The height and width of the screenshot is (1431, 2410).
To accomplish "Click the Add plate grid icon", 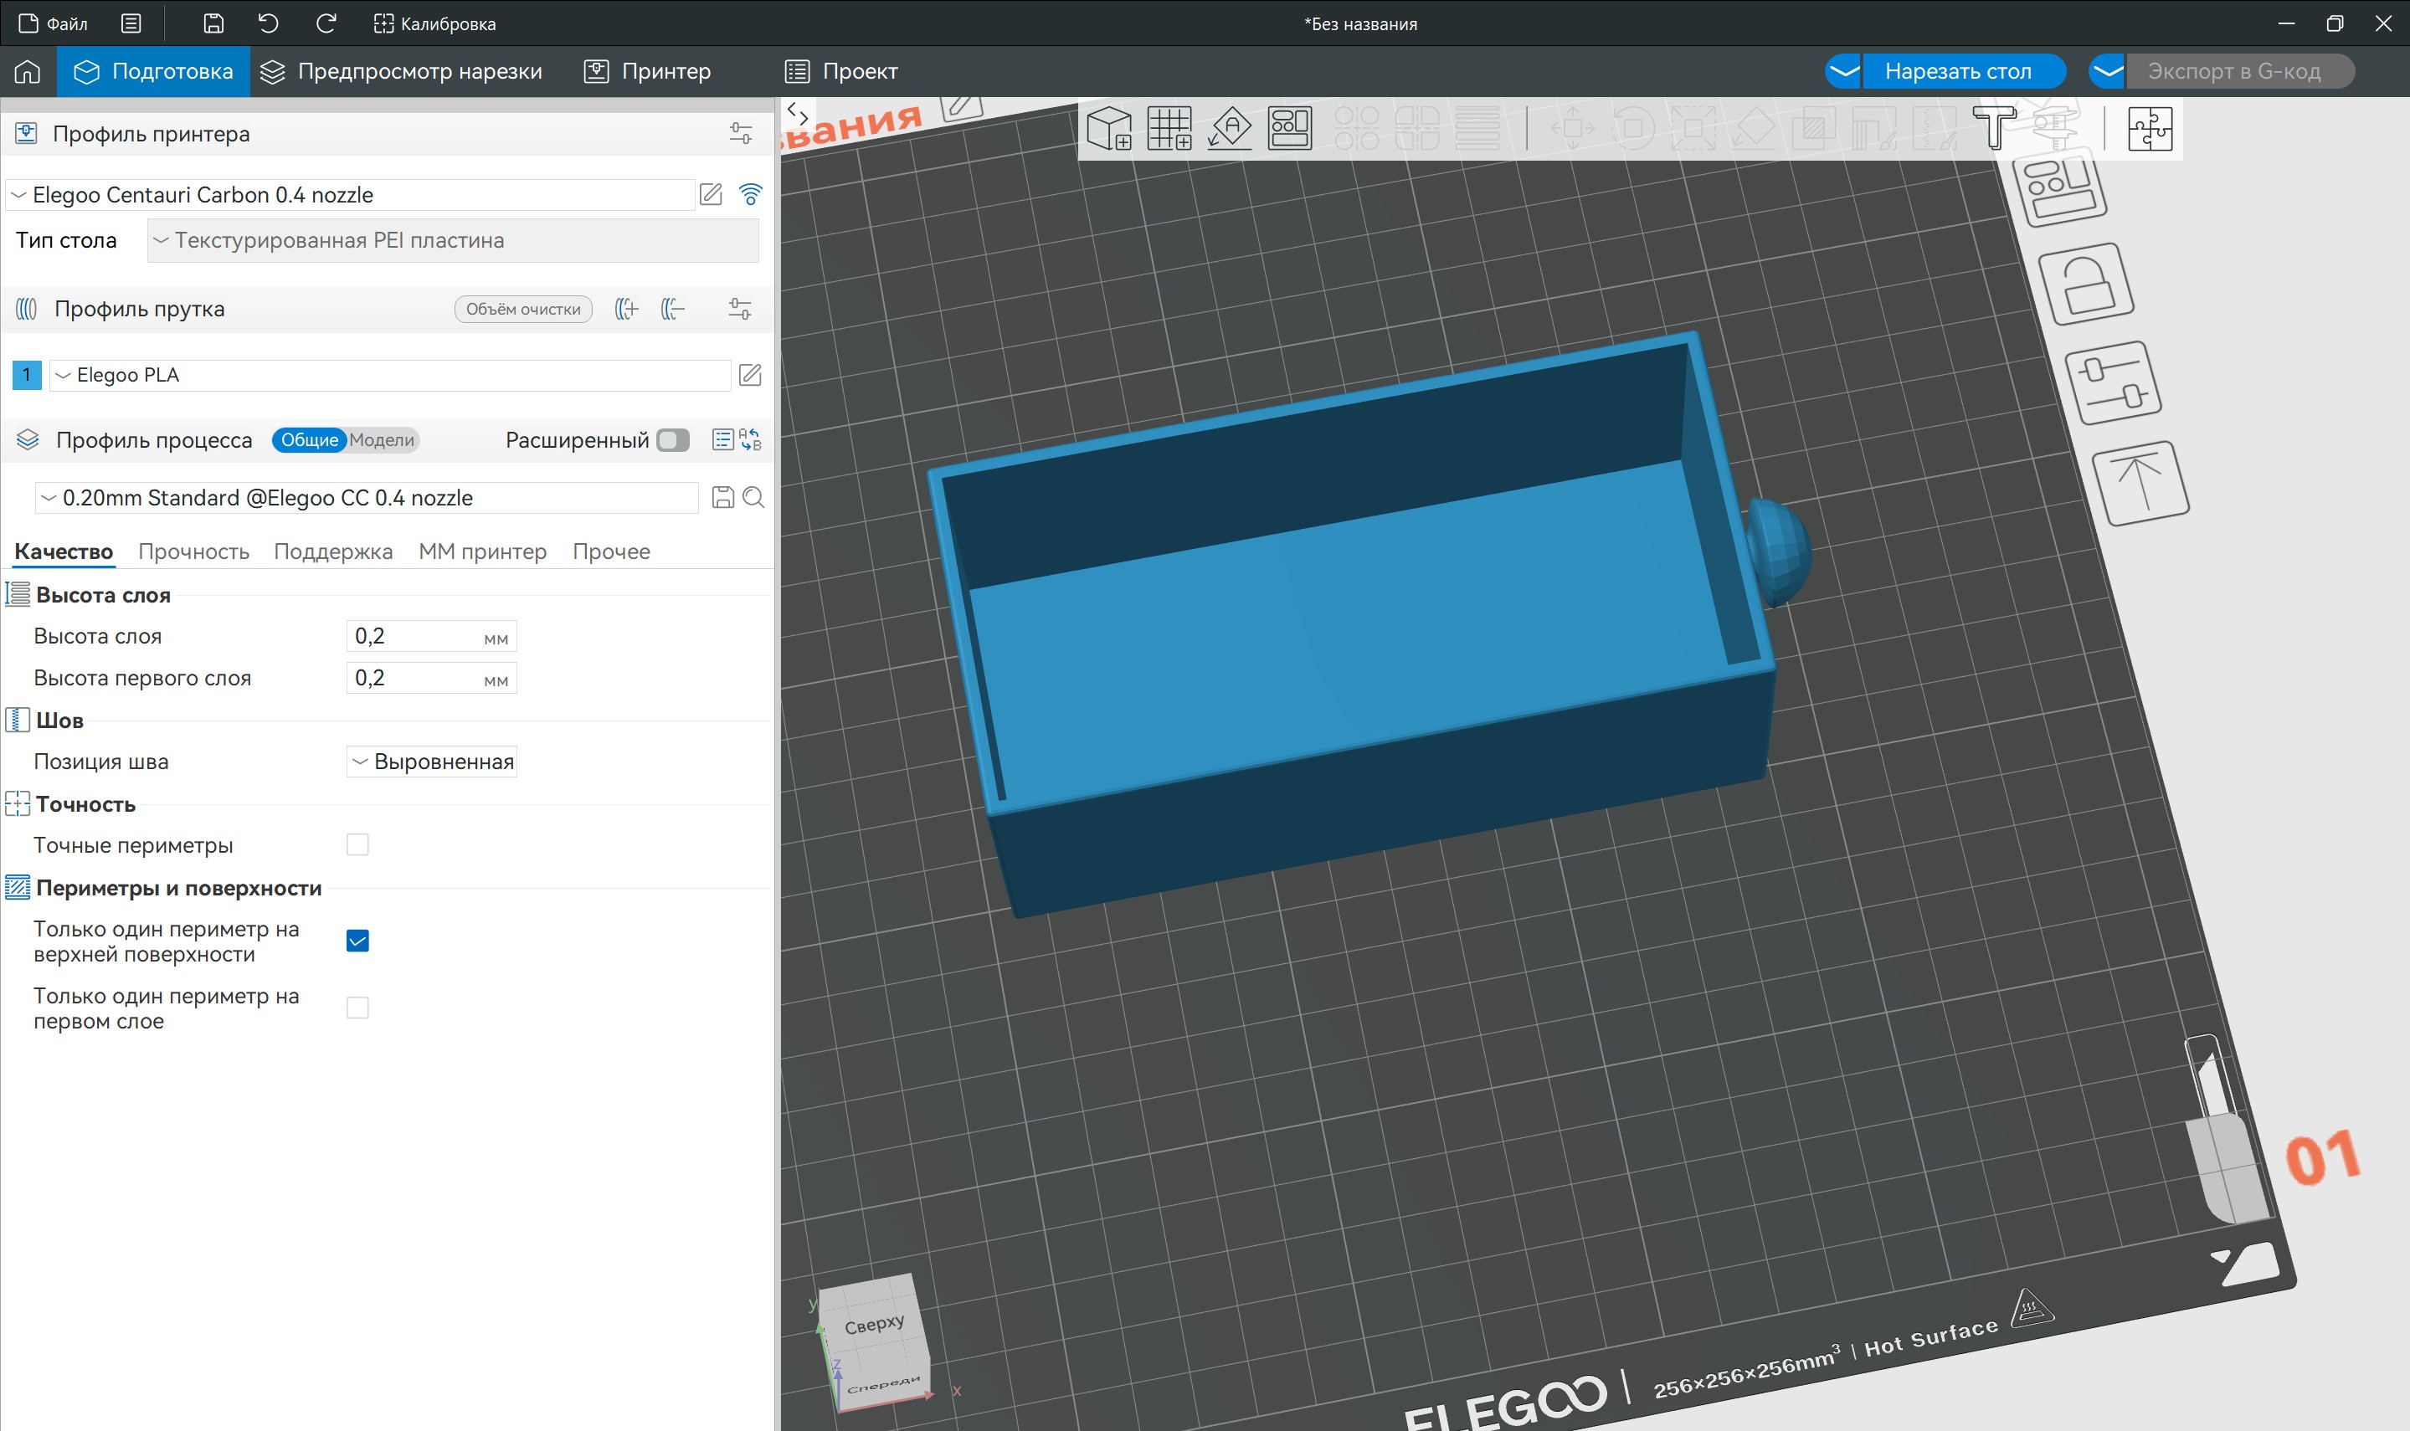I will pyautogui.click(x=1169, y=128).
